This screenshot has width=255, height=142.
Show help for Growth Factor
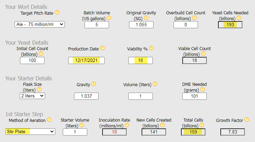point(247,120)
